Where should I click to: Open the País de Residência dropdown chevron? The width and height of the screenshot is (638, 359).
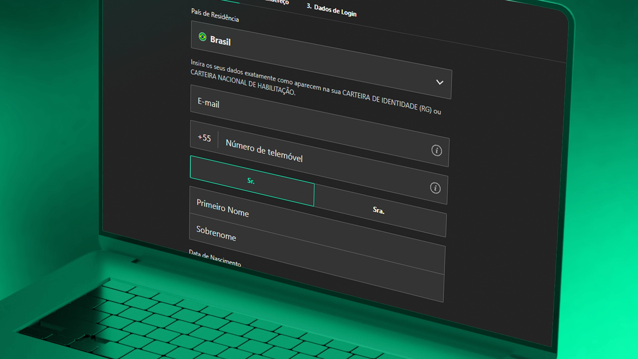[440, 82]
